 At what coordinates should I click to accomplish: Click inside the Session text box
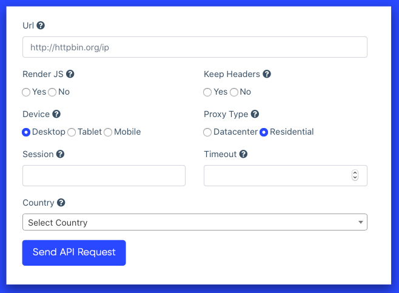104,176
